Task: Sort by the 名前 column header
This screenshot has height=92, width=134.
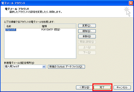Action: point(22,26)
